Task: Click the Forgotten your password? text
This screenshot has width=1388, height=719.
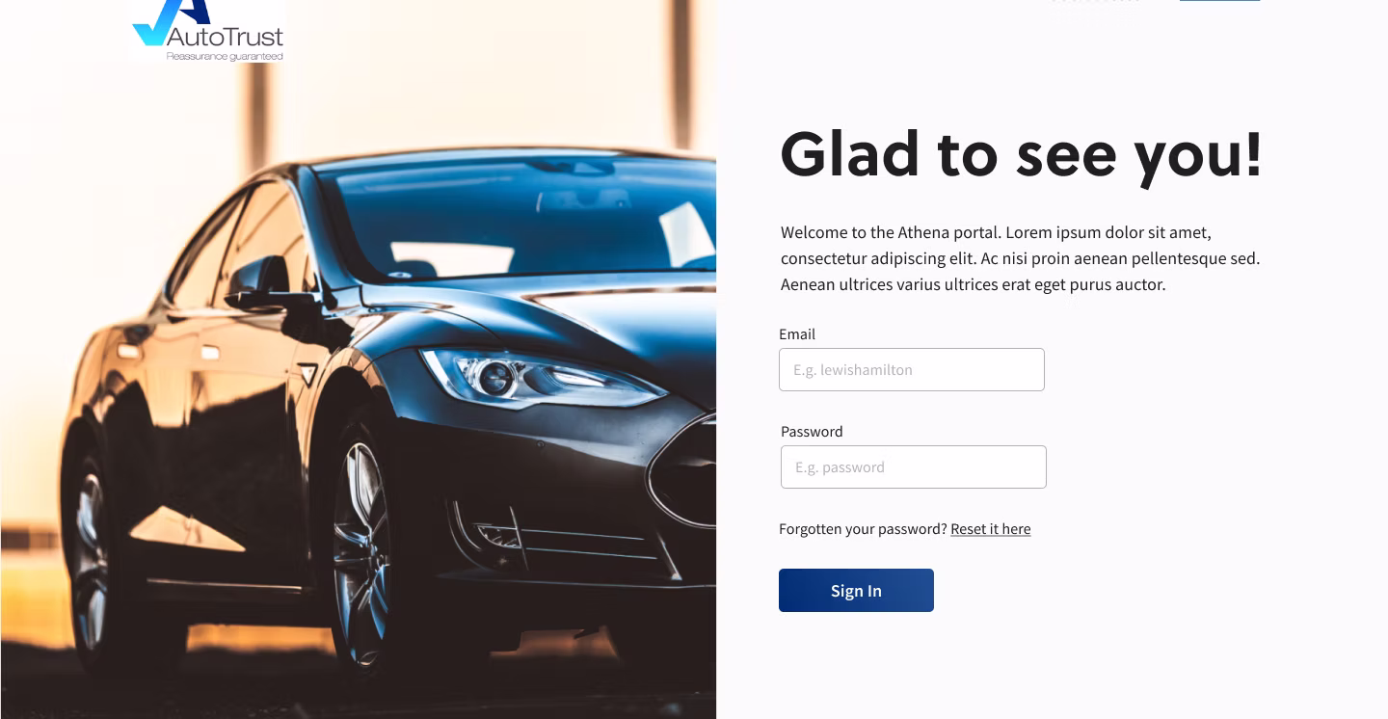Action: click(x=863, y=529)
